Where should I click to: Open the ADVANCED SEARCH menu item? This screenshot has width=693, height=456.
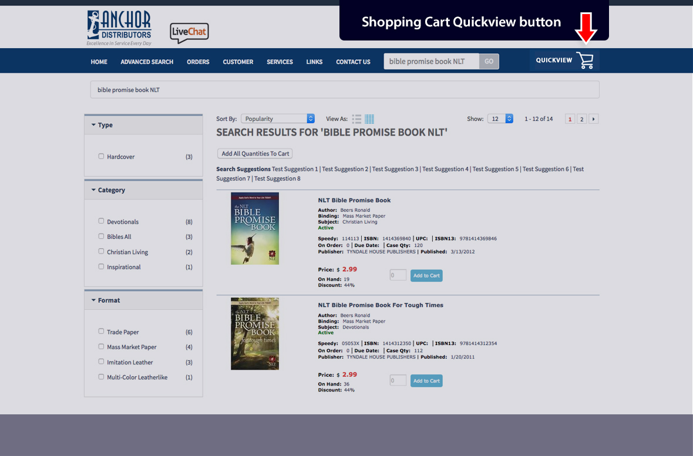click(x=147, y=62)
